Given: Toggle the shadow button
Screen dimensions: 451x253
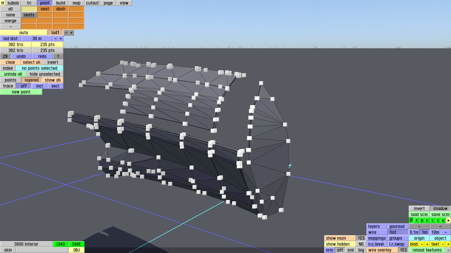Looking at the screenshot, I should pyautogui.click(x=440, y=209).
